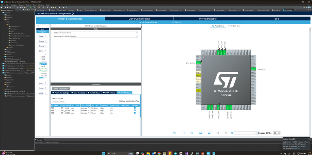Open the Tools tab
This screenshot has width=312, height=155.
point(276,19)
